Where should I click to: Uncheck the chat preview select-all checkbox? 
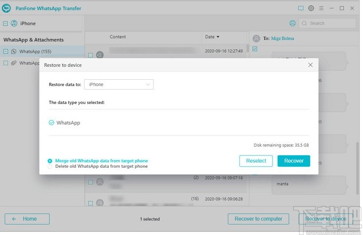coord(254,49)
